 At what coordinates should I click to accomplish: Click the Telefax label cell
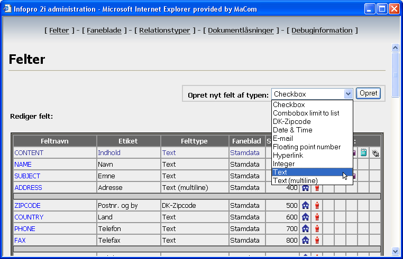pyautogui.click(x=128, y=240)
